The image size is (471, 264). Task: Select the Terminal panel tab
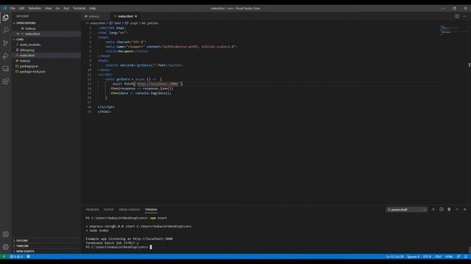(x=151, y=210)
